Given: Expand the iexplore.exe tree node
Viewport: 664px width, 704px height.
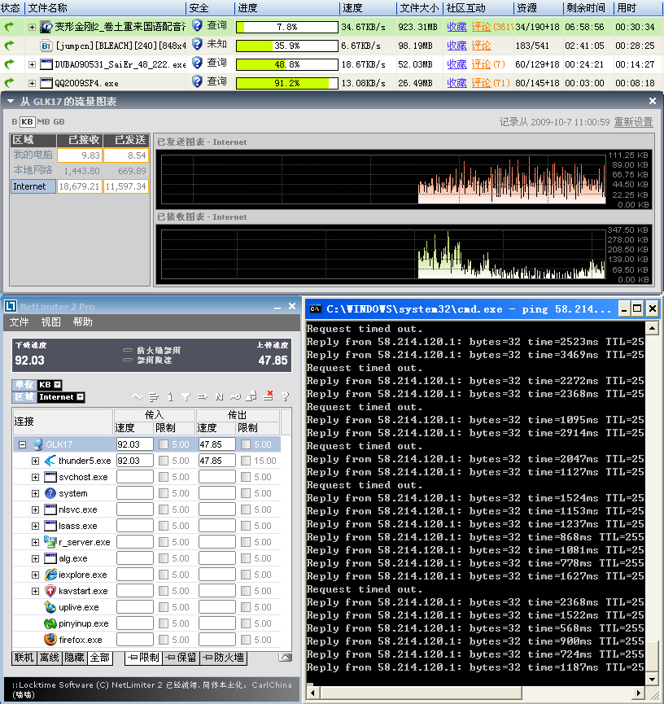Looking at the screenshot, I should coord(35,575).
